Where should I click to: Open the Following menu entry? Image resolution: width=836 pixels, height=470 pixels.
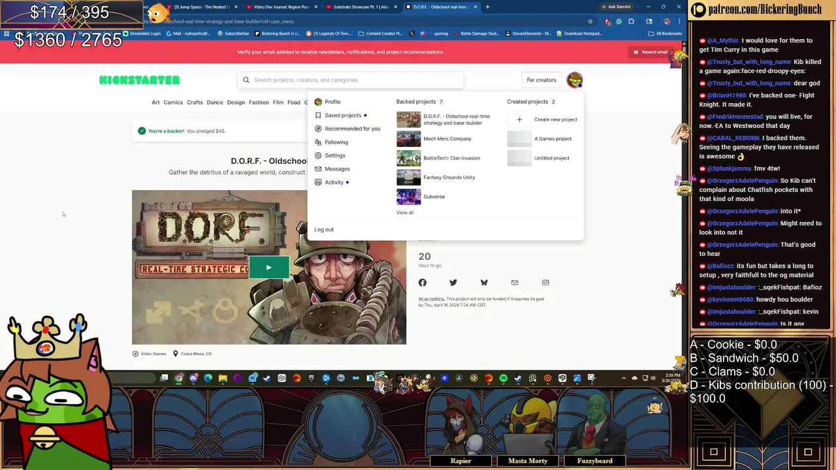click(x=336, y=142)
